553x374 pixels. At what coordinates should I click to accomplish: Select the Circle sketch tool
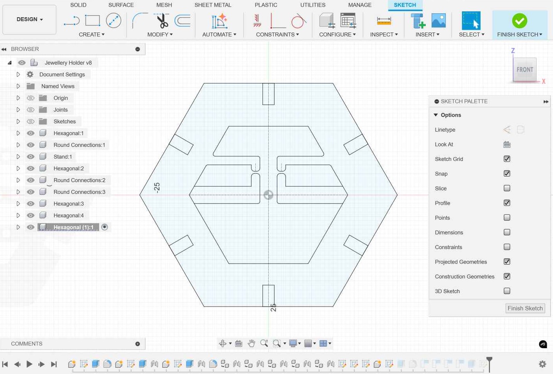tap(114, 20)
